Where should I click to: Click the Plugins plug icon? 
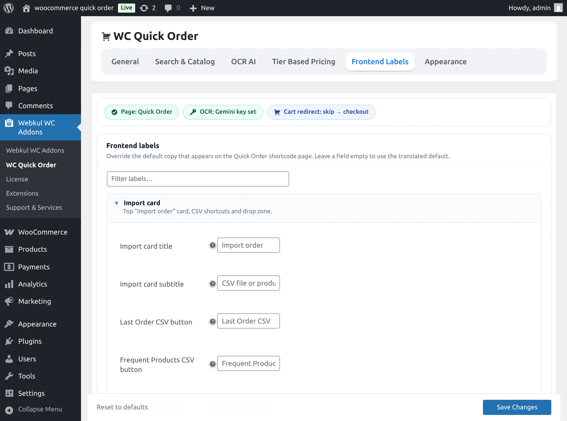click(9, 341)
